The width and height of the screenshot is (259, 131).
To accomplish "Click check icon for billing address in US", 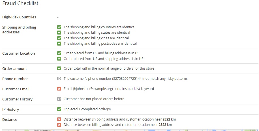I will pyautogui.click(x=59, y=53).
